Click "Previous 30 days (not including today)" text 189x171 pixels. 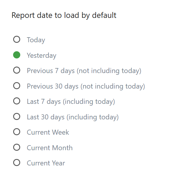point(86,86)
